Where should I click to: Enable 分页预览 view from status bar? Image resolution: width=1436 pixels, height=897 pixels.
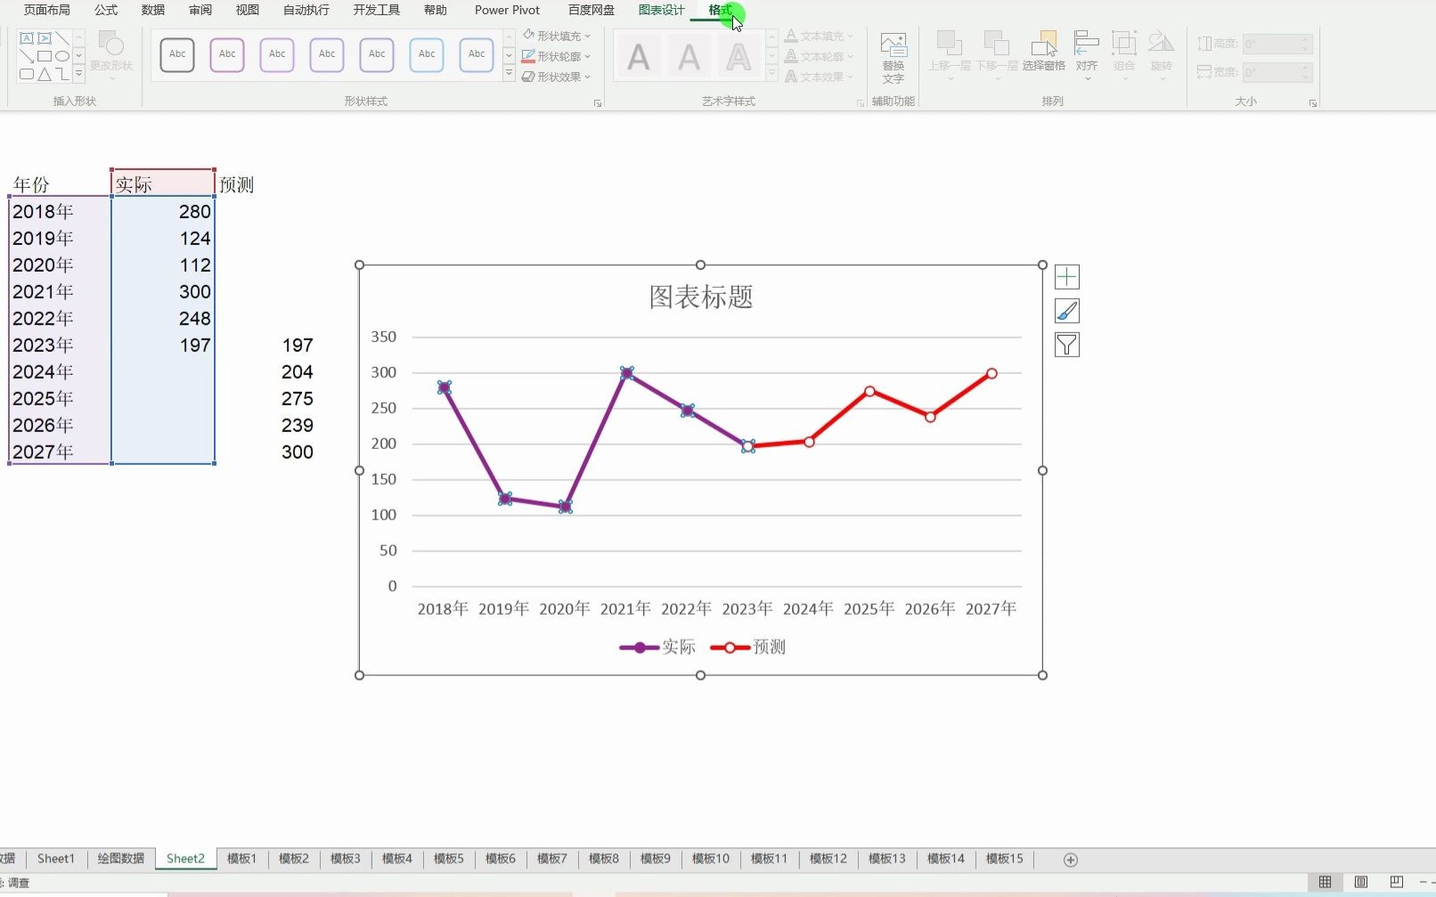tap(1397, 882)
